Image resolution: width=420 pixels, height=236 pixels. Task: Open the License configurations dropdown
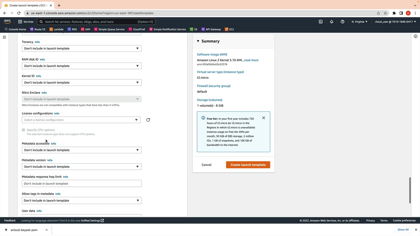coord(81,120)
